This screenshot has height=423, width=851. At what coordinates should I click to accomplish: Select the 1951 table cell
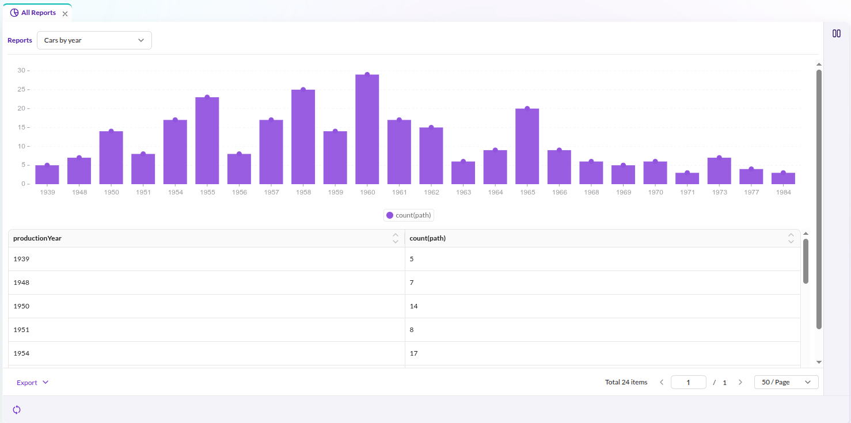207,330
